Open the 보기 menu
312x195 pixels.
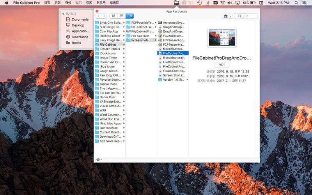[x=79, y=3]
